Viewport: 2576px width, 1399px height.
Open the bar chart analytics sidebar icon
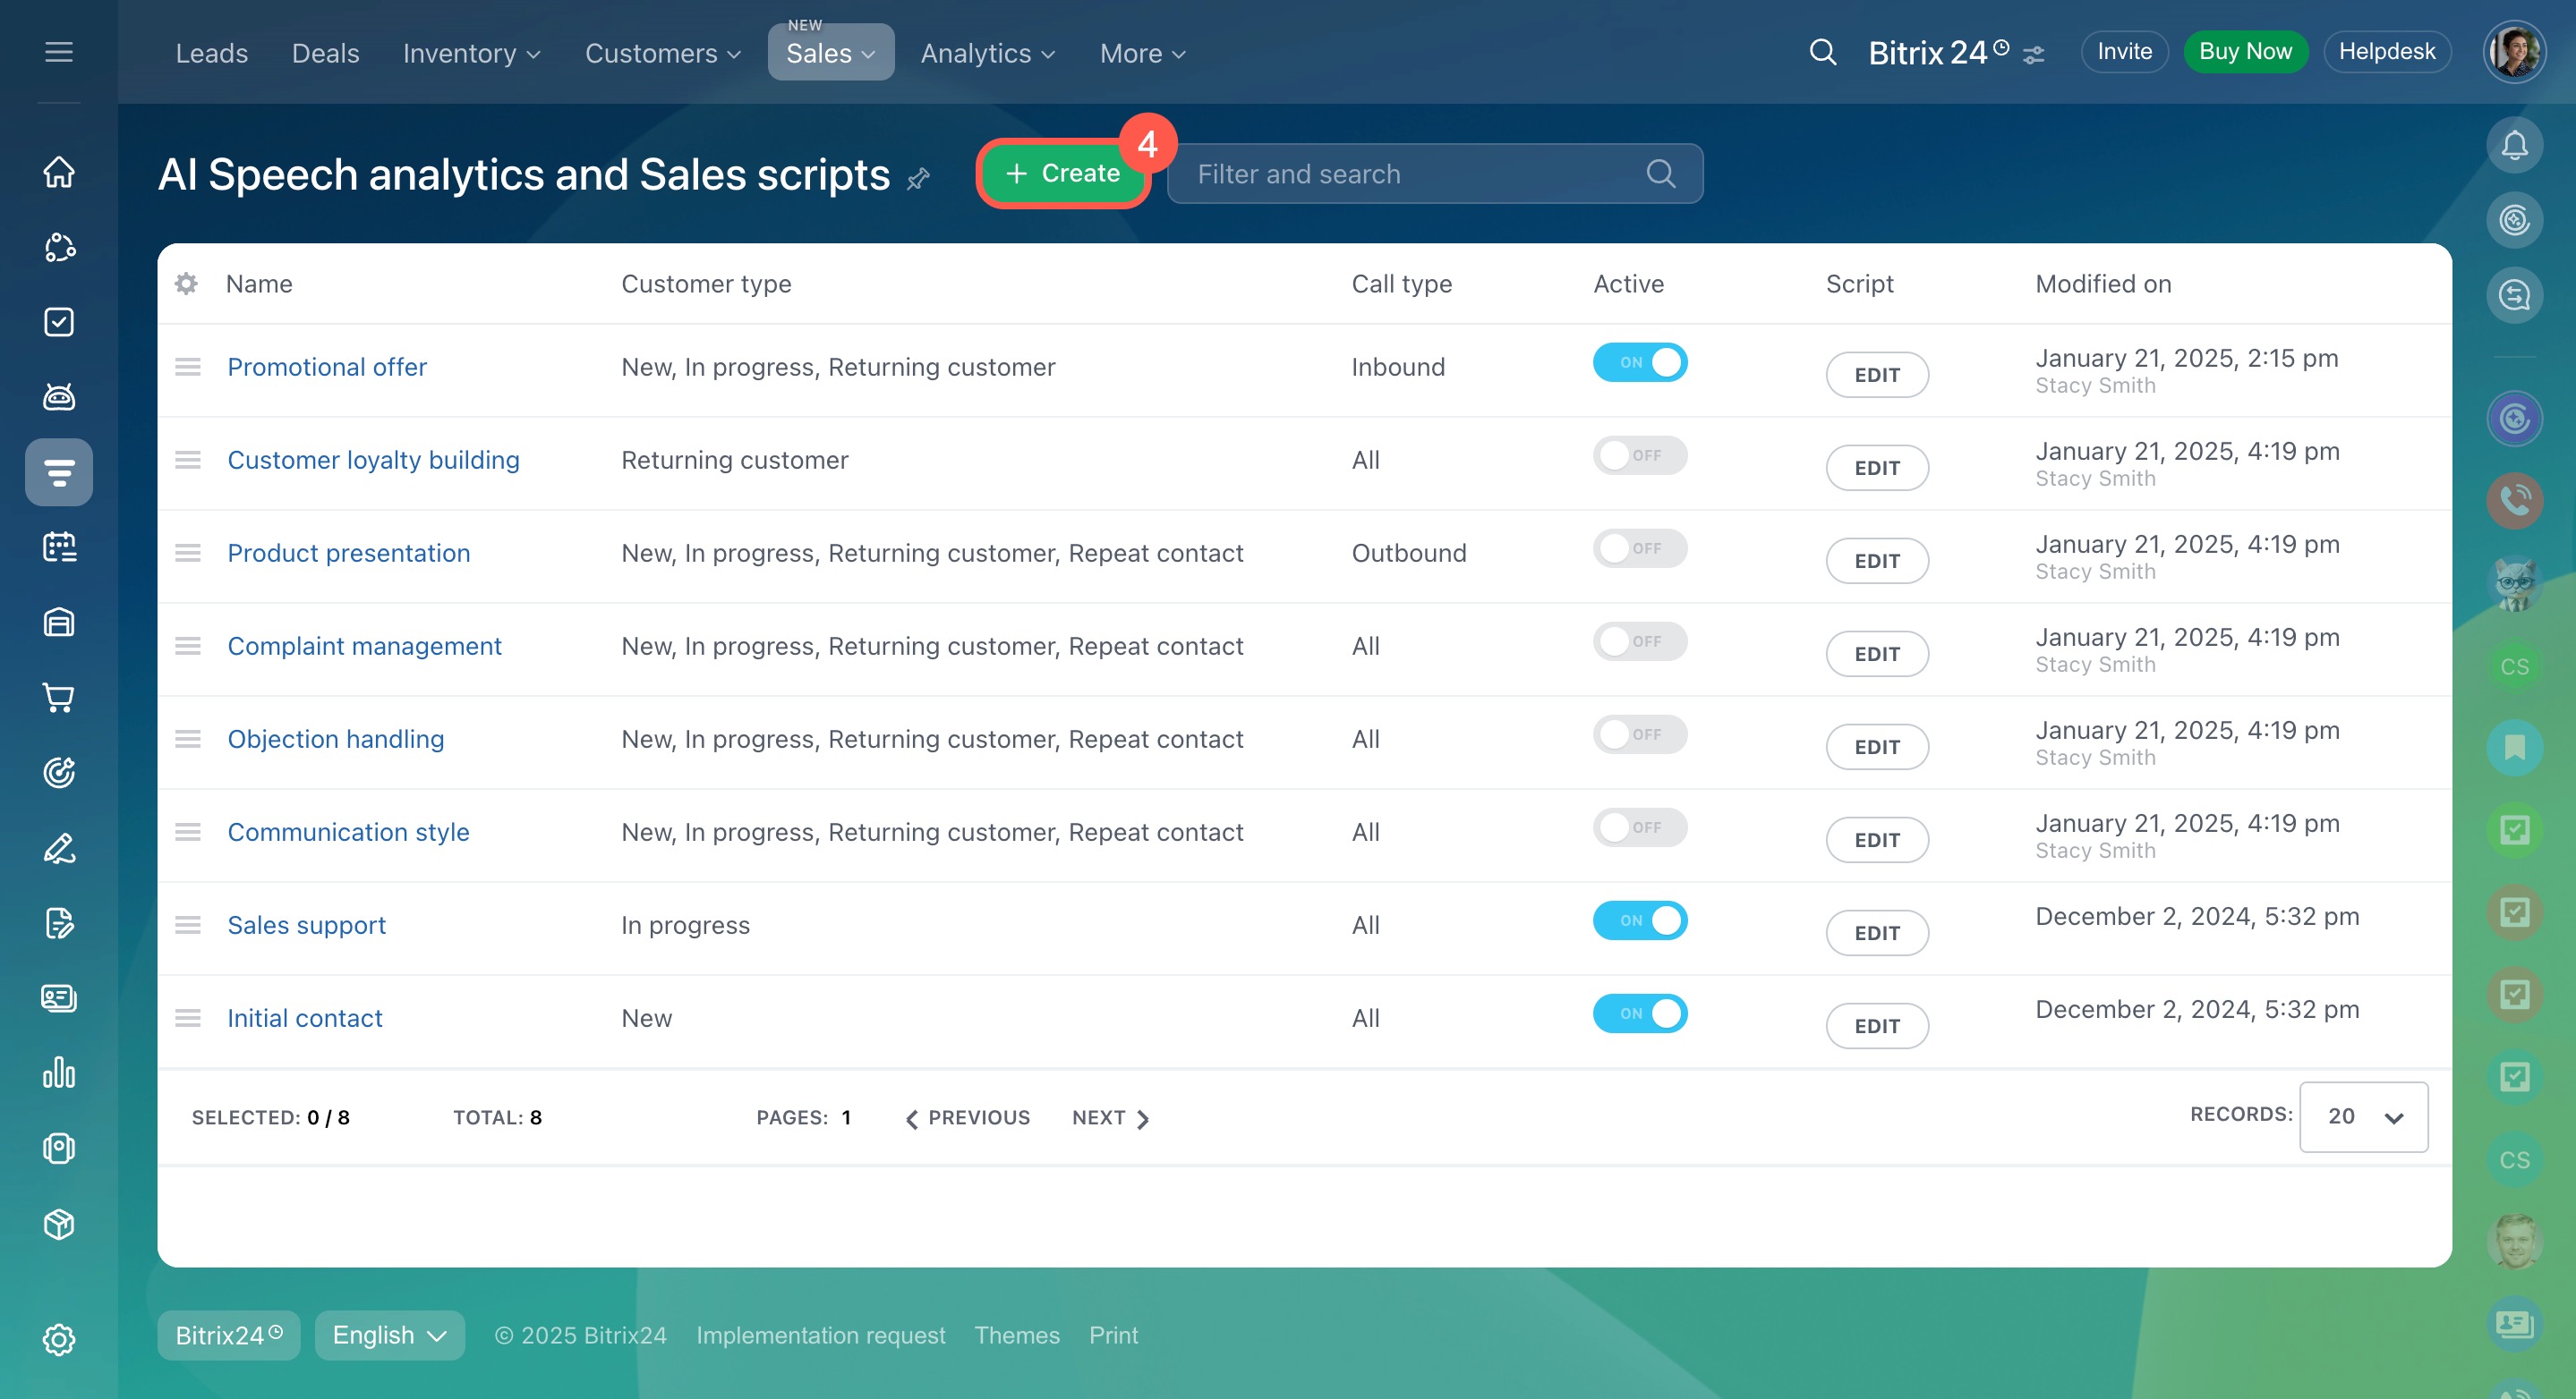[59, 1073]
